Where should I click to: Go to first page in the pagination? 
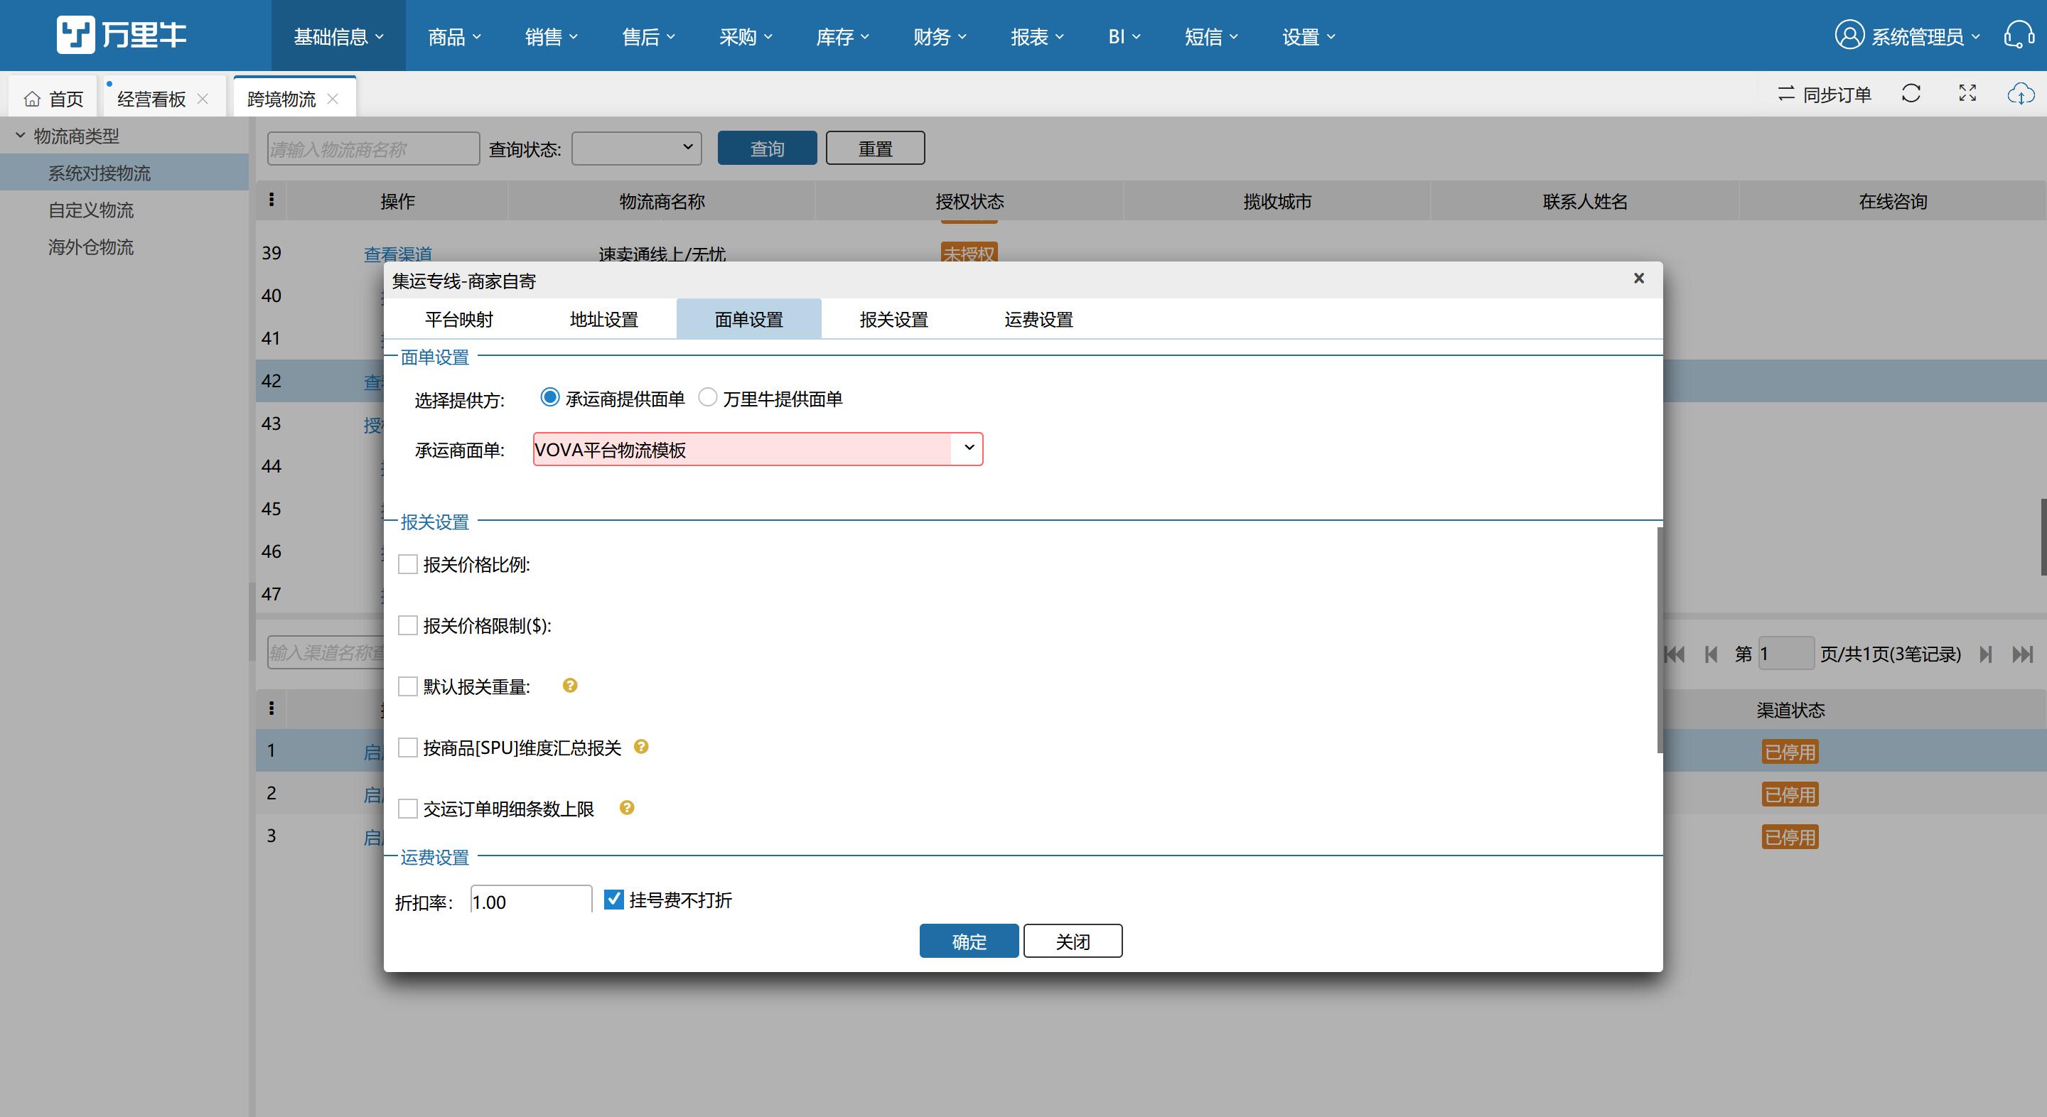pos(1675,654)
